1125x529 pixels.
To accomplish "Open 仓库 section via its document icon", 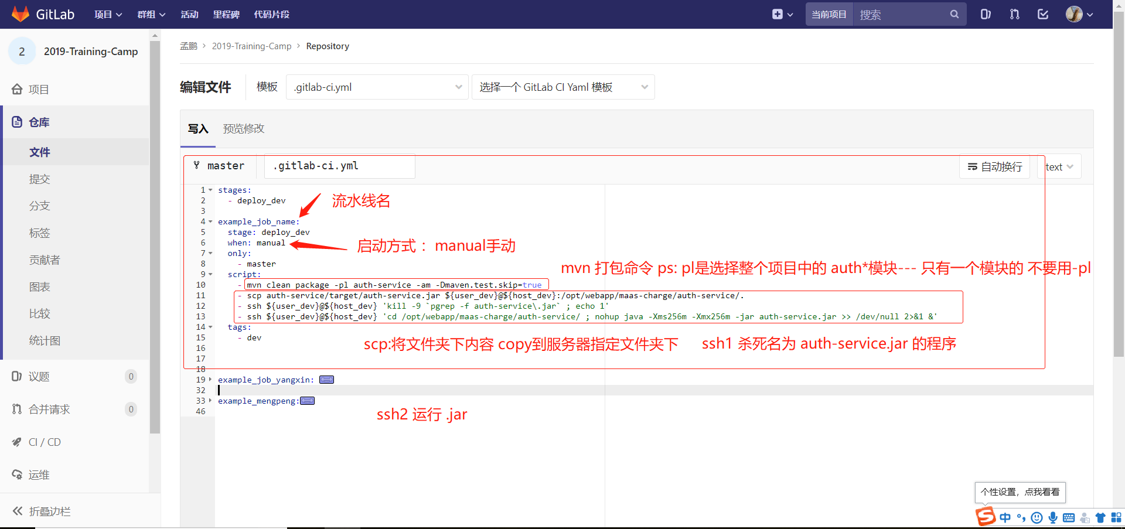I will 16,122.
